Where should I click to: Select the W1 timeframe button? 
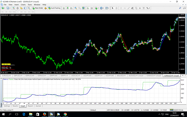click(x=29, y=12)
